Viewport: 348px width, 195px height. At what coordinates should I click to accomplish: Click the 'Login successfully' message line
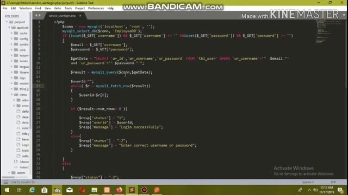(121, 127)
